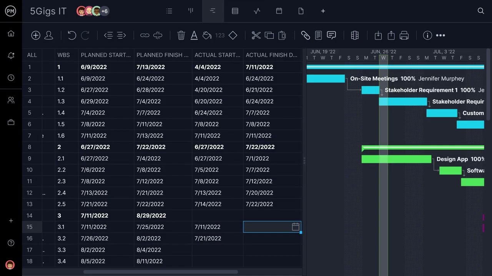492x276 pixels.
Task: Select the Actual Start column header
Action: 217,55
